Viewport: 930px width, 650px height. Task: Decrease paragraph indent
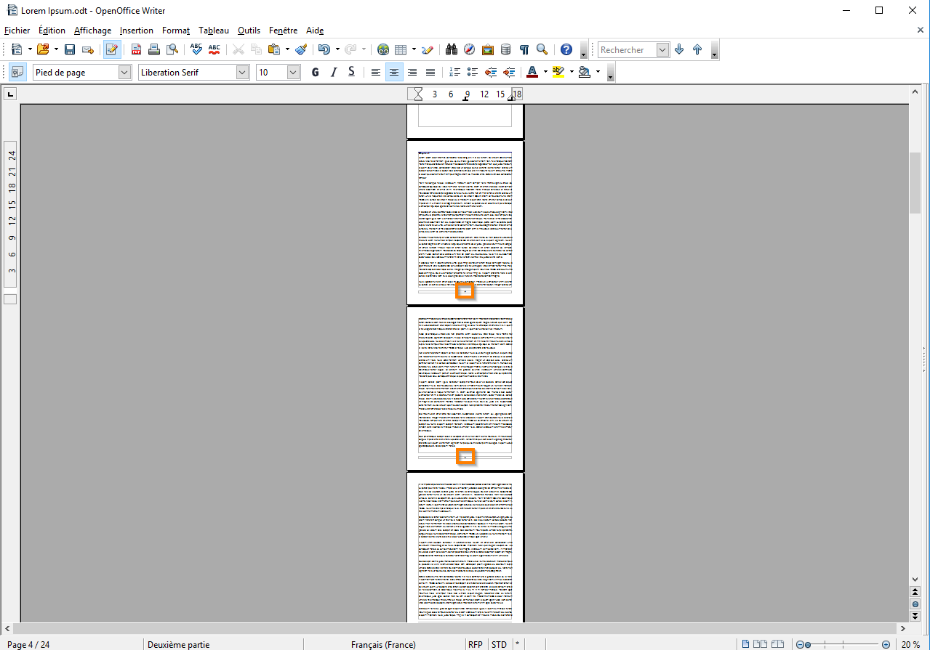pyautogui.click(x=491, y=72)
